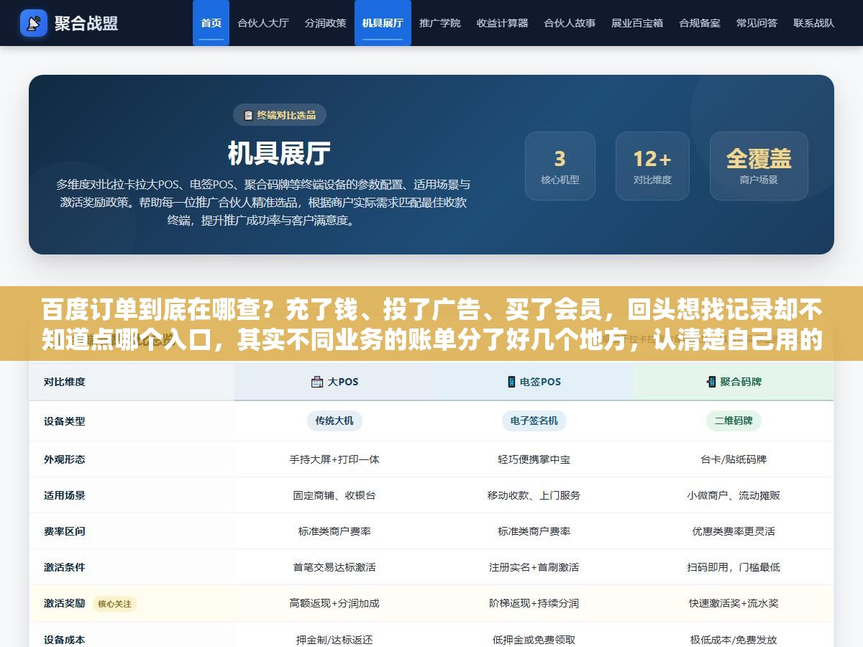Viewport: 863px width, 647px height.
Task: Open 常见问答 nav link
Action: click(x=757, y=23)
